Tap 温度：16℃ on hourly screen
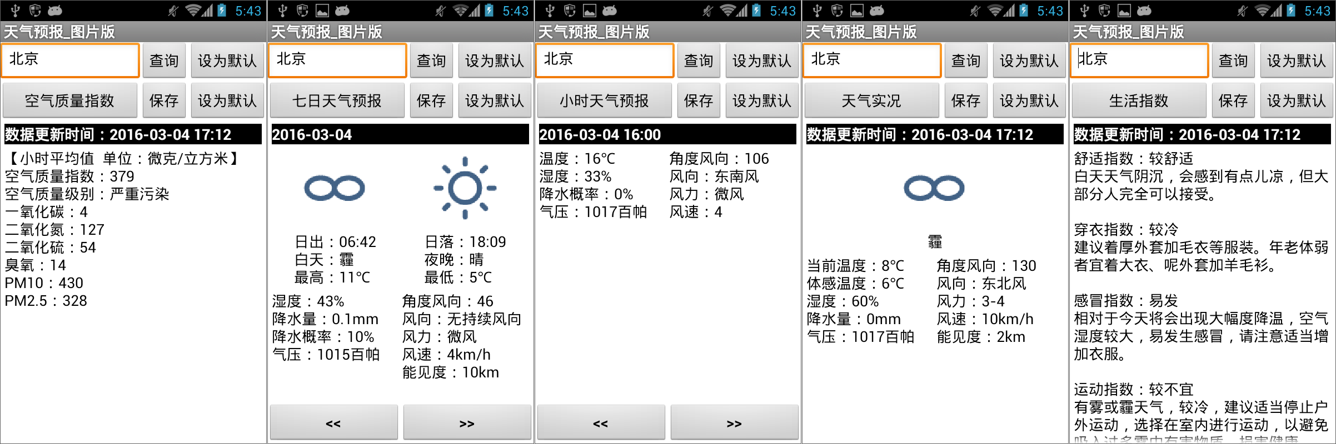Screen dimensions: 1336x444 577,159
